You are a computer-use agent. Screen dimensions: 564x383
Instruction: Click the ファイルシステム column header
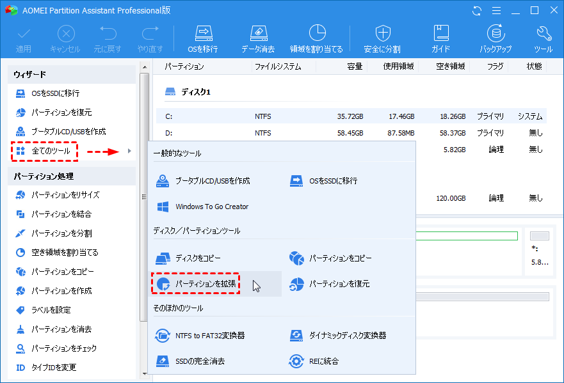[278, 66]
